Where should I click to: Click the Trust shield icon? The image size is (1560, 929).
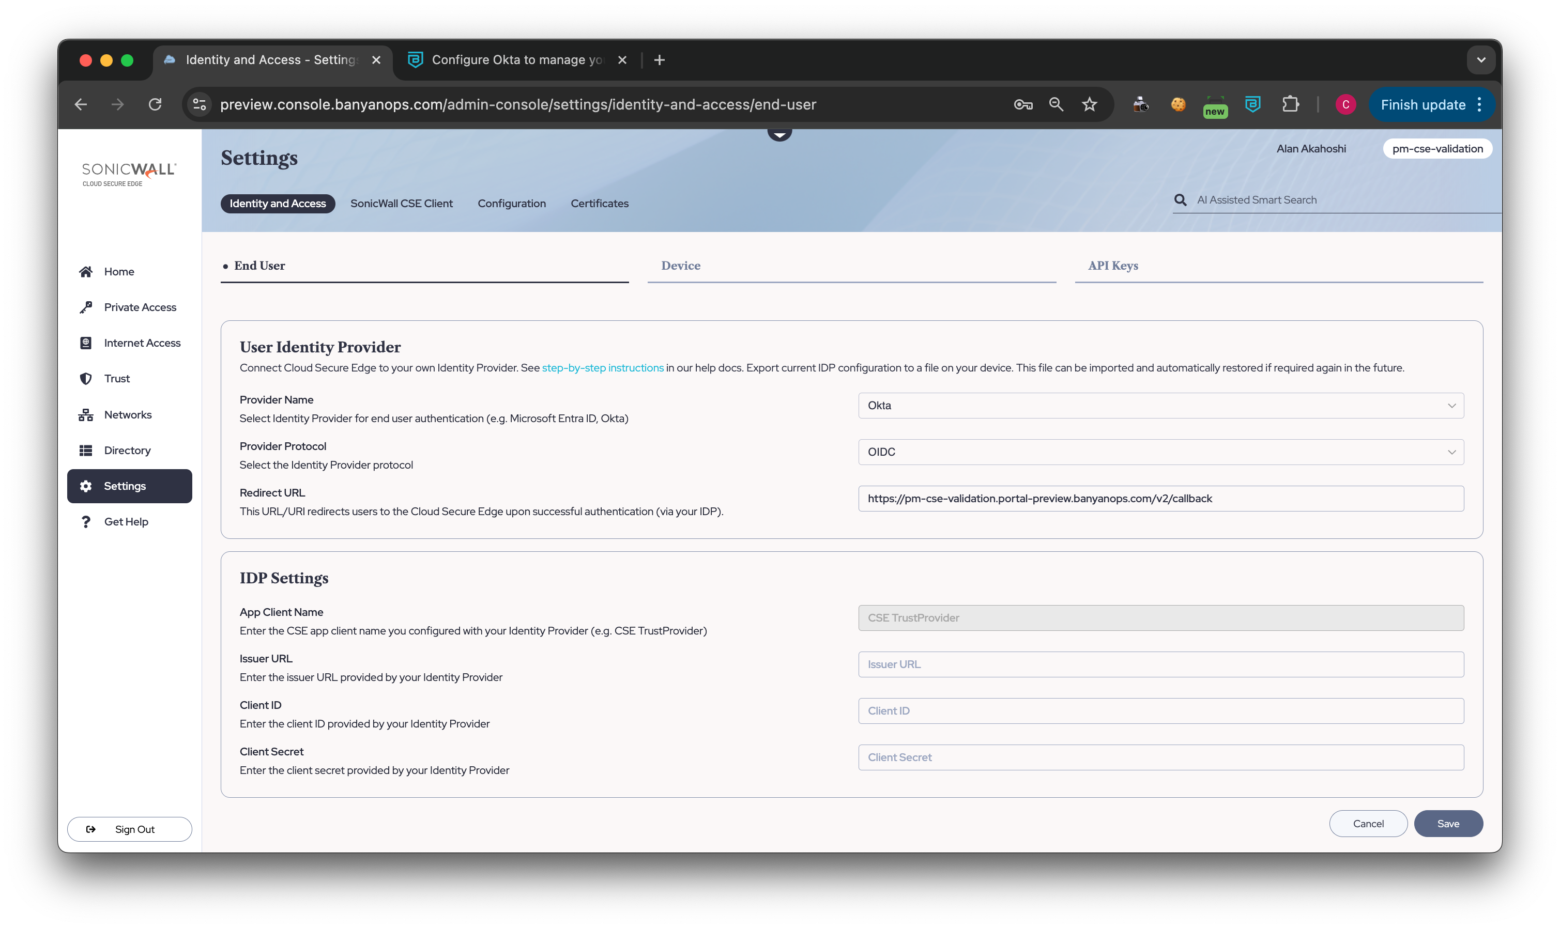[x=86, y=379]
